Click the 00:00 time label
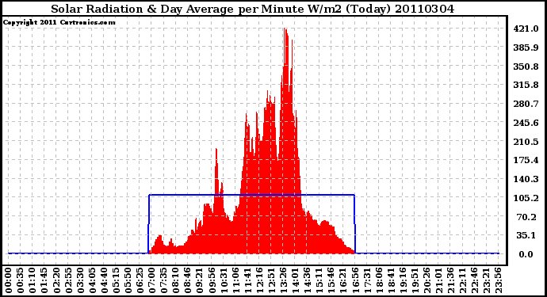The width and height of the screenshot is (547, 297). click(9, 280)
